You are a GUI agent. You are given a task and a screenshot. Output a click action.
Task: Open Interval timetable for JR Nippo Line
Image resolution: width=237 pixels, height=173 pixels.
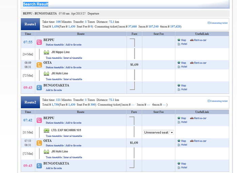(x=73, y=58)
